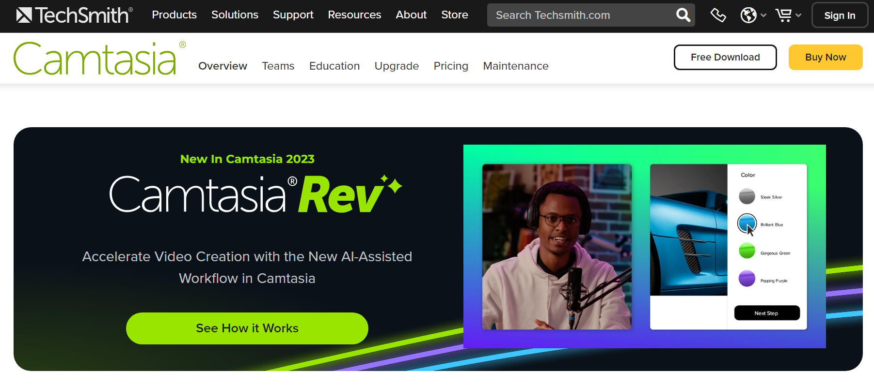Pick the Sleek Silver color swatch

pyautogui.click(x=747, y=196)
